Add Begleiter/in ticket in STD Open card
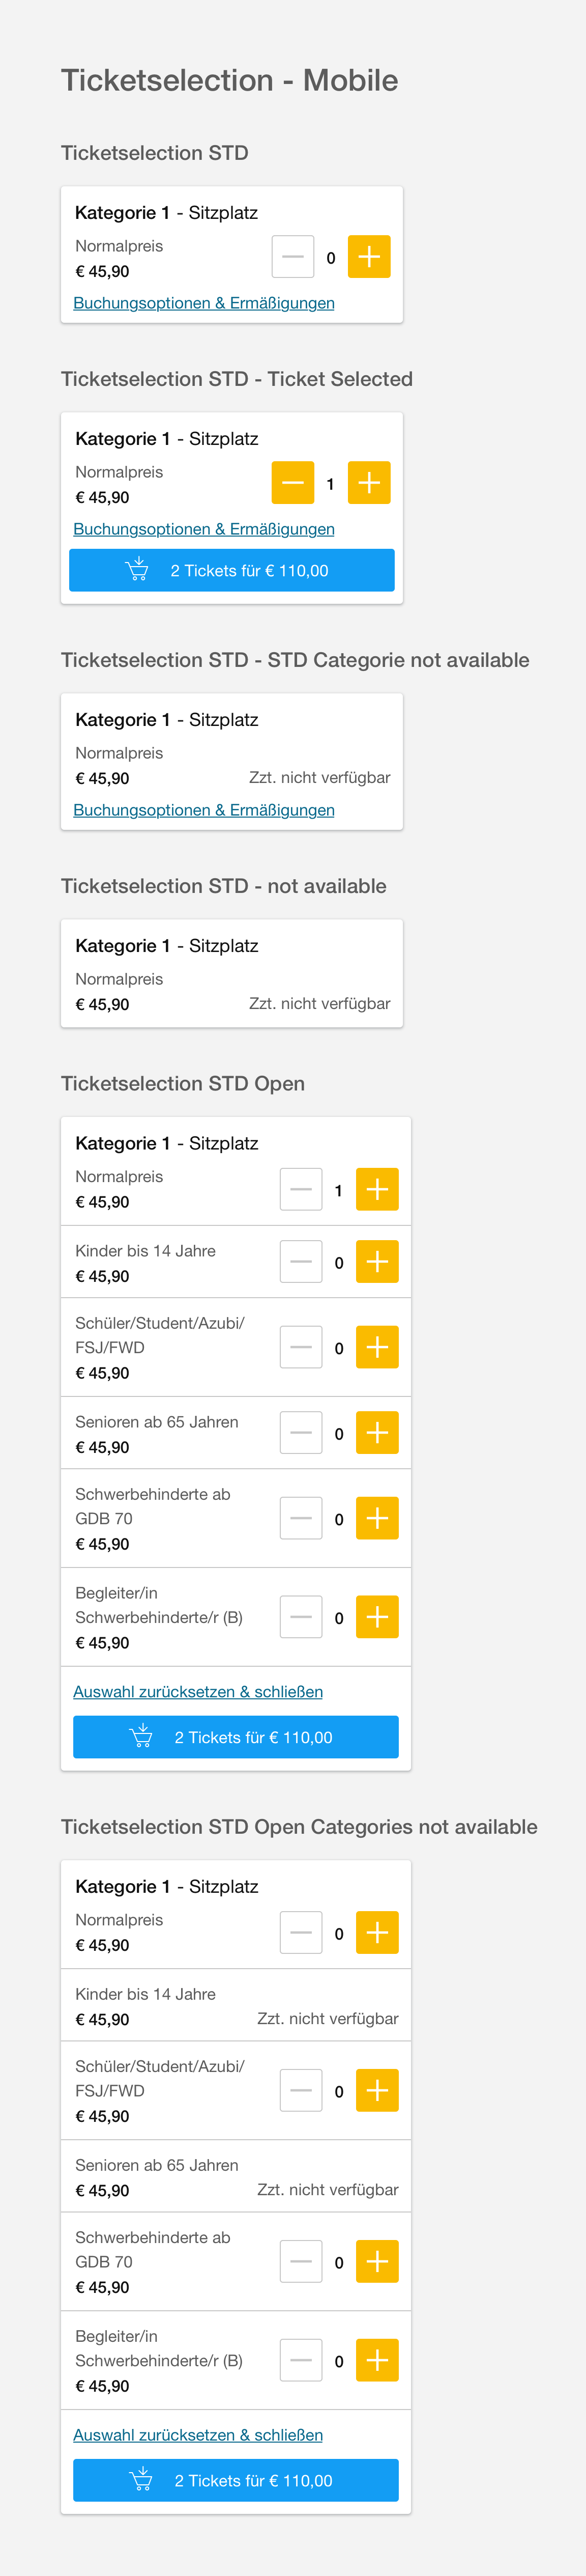The height and width of the screenshot is (2576, 586). click(x=377, y=1617)
